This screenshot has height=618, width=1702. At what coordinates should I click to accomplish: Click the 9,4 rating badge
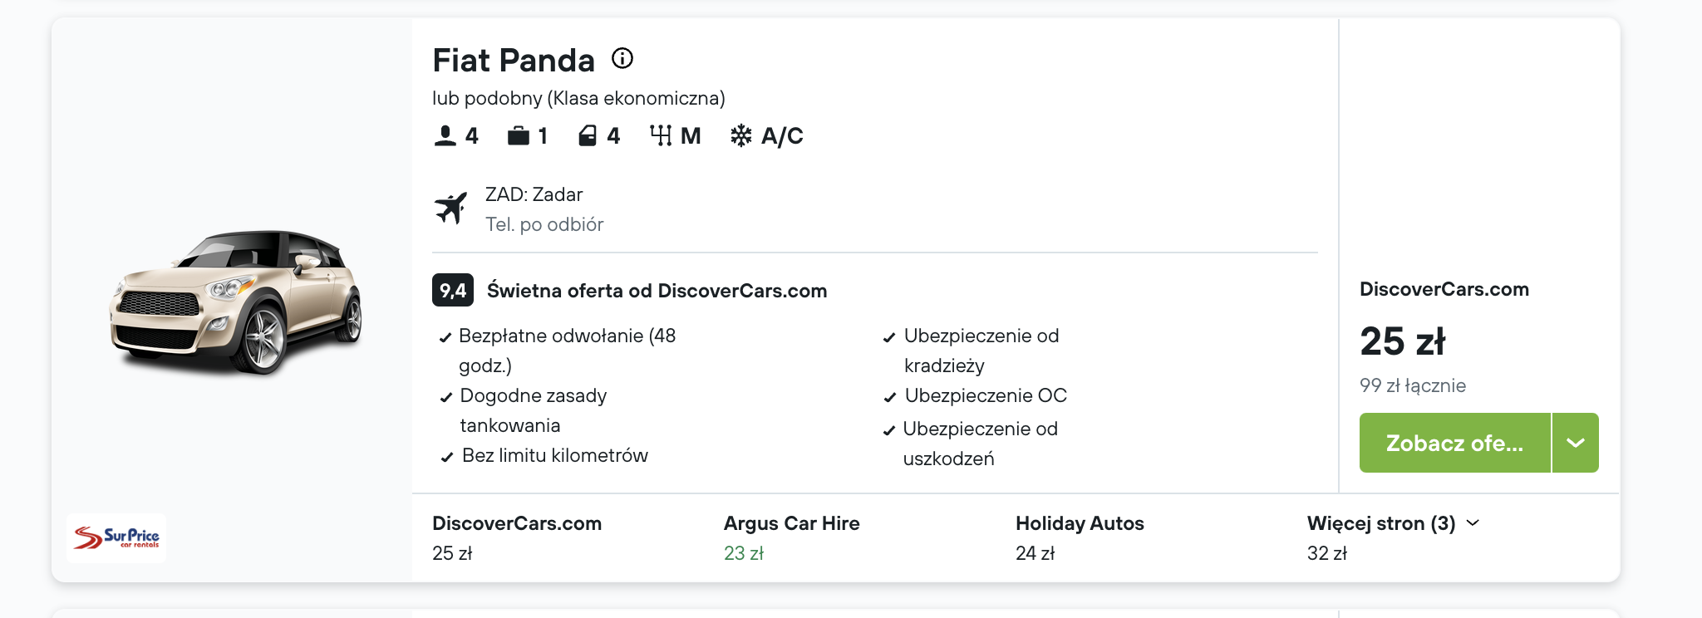[x=453, y=290]
